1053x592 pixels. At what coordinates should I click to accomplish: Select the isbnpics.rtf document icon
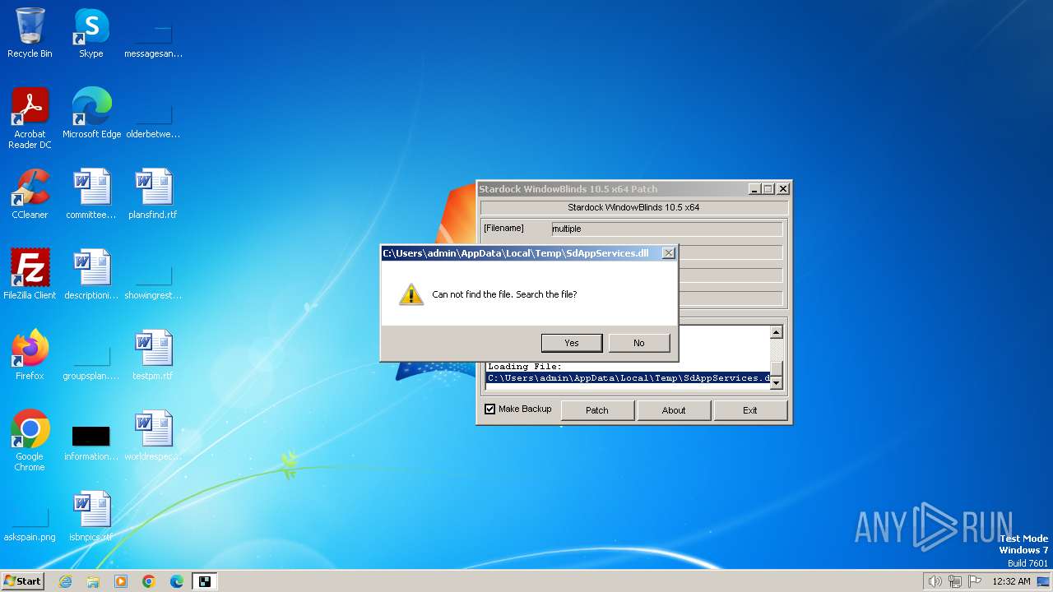click(x=91, y=516)
